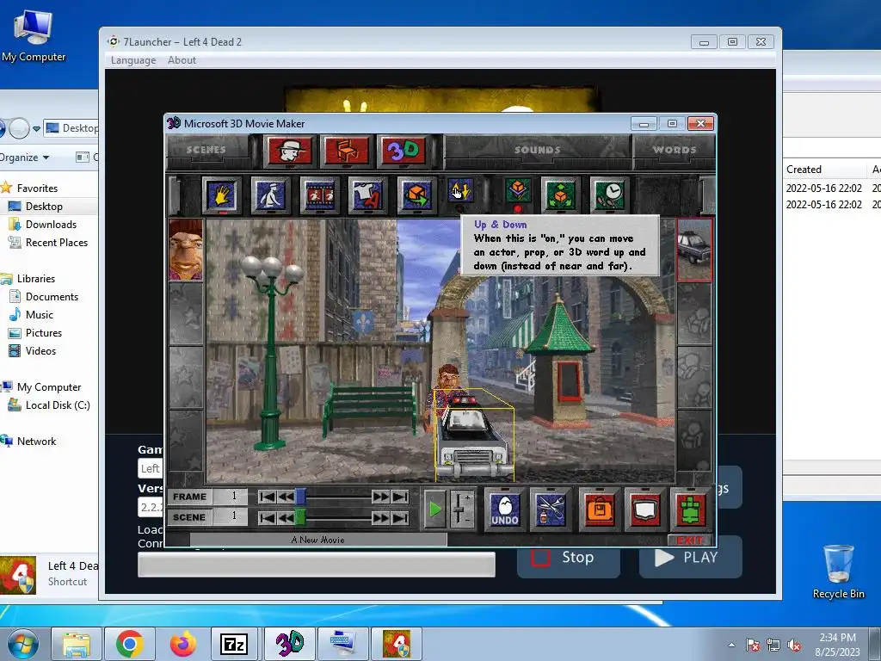
Task: Jump to last scene
Action: [400, 517]
